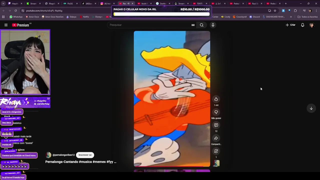Expand the short's title description ellipsis
Screen dimensions: 320x180
point(115,162)
